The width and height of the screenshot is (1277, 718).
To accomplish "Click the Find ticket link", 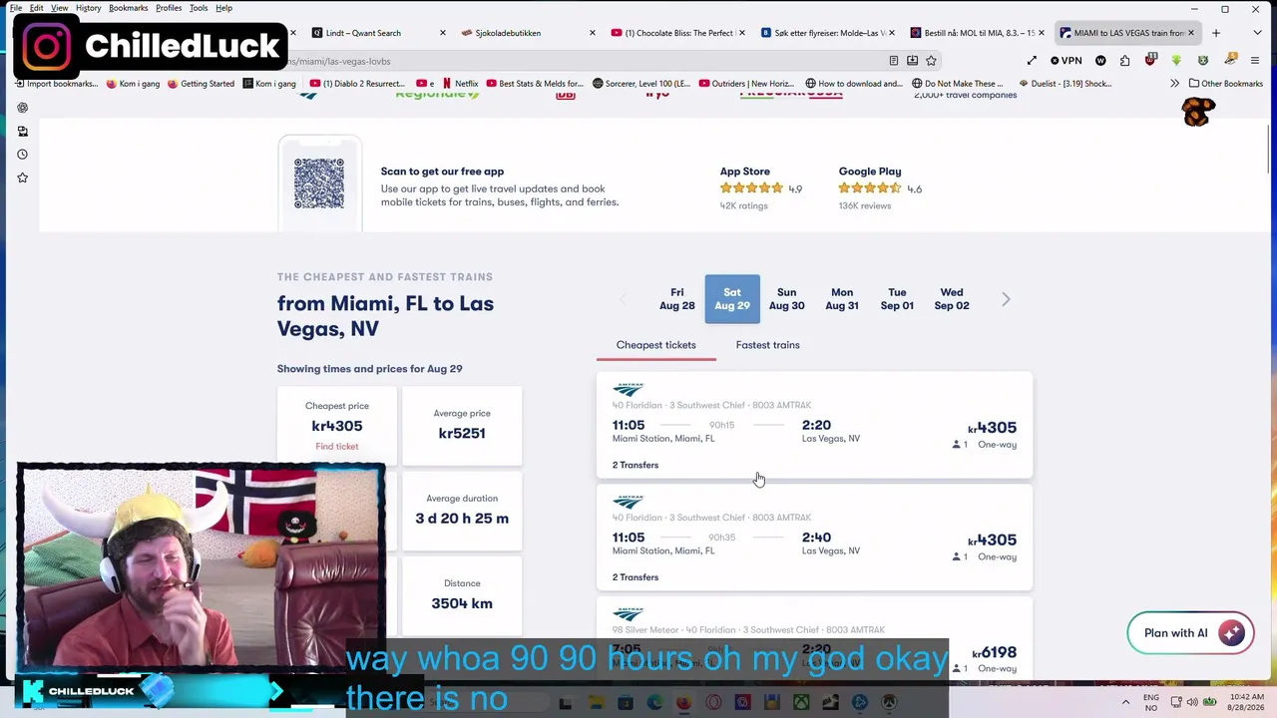I will [x=337, y=447].
